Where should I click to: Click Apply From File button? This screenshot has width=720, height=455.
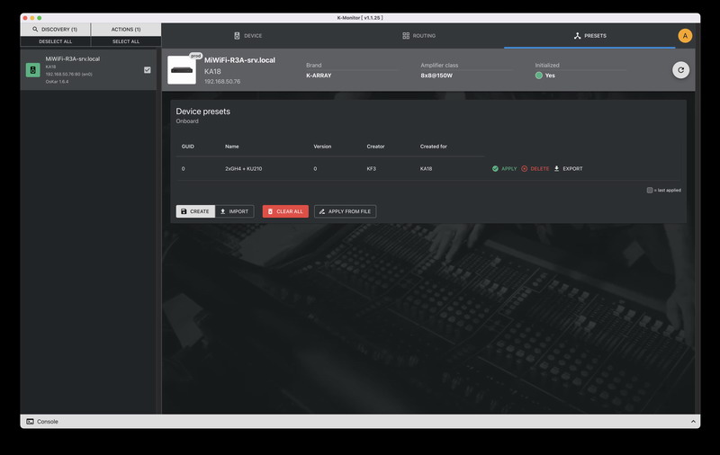[345, 211]
